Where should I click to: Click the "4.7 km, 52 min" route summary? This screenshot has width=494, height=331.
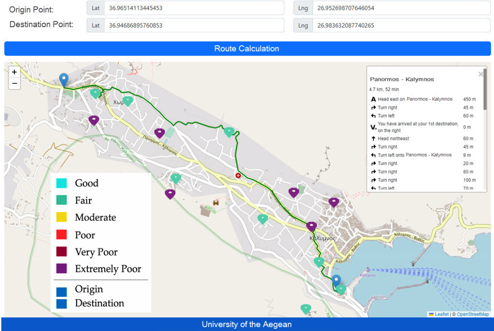click(x=384, y=89)
